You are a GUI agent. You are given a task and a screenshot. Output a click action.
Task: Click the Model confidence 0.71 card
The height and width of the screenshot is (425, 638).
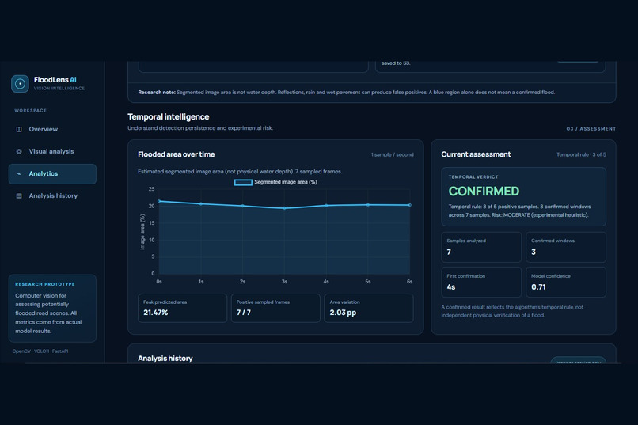566,282
